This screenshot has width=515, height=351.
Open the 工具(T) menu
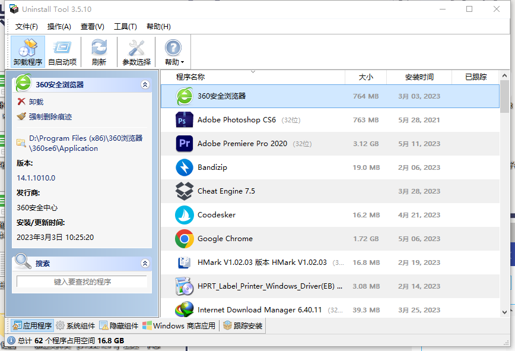coord(125,26)
